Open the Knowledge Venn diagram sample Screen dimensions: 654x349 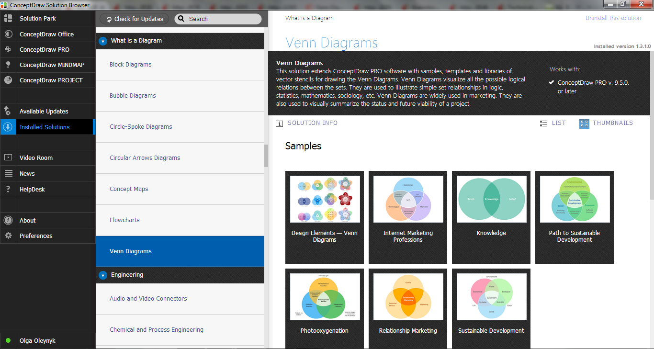(x=491, y=217)
